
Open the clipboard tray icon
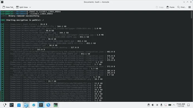pos(149,105)
